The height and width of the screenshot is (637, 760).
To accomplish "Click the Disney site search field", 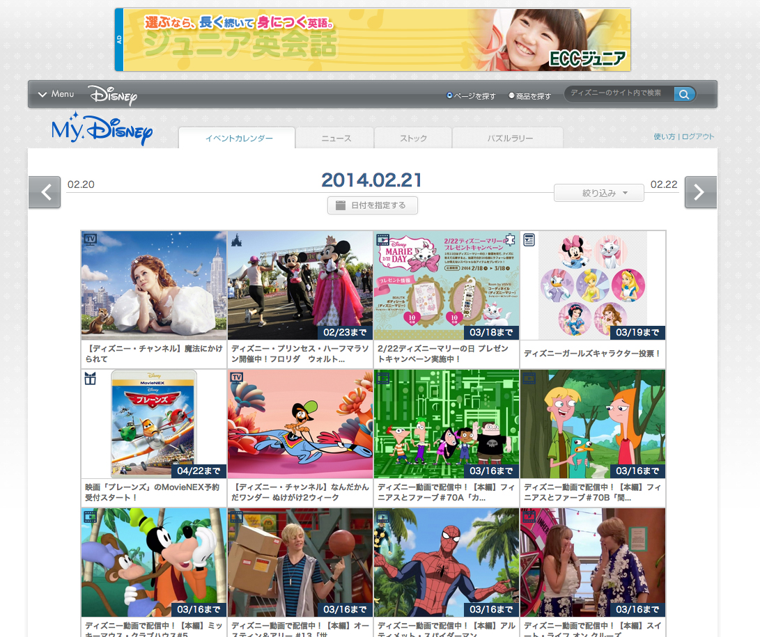I will 619,93.
